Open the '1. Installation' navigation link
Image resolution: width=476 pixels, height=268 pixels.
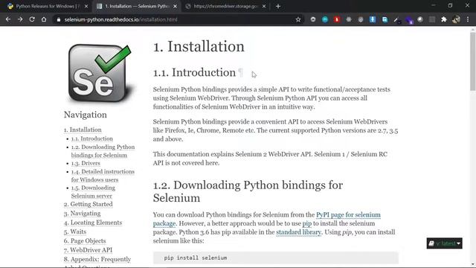tap(83, 130)
